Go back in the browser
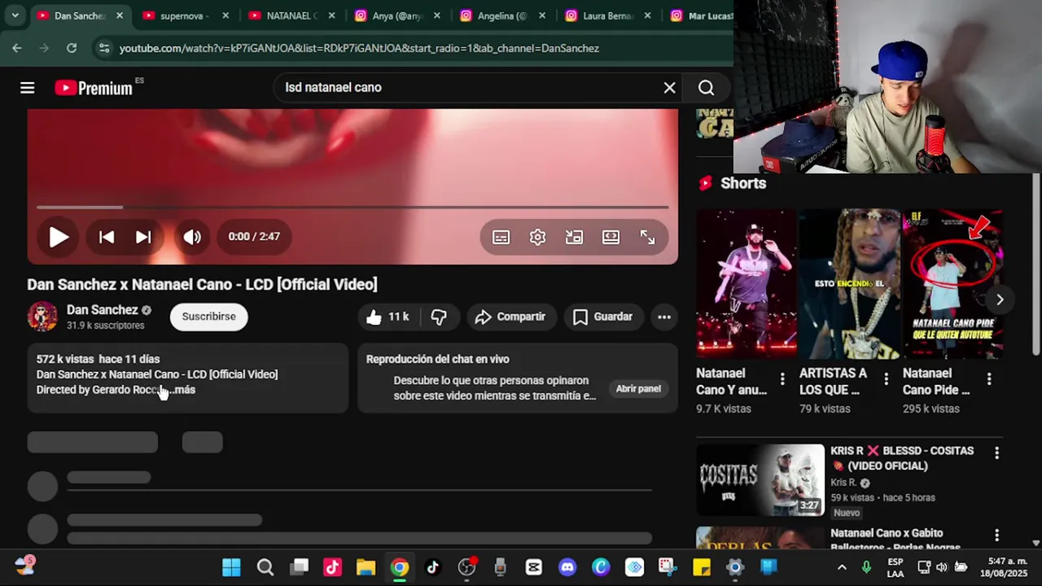This screenshot has width=1042, height=586. [x=17, y=48]
